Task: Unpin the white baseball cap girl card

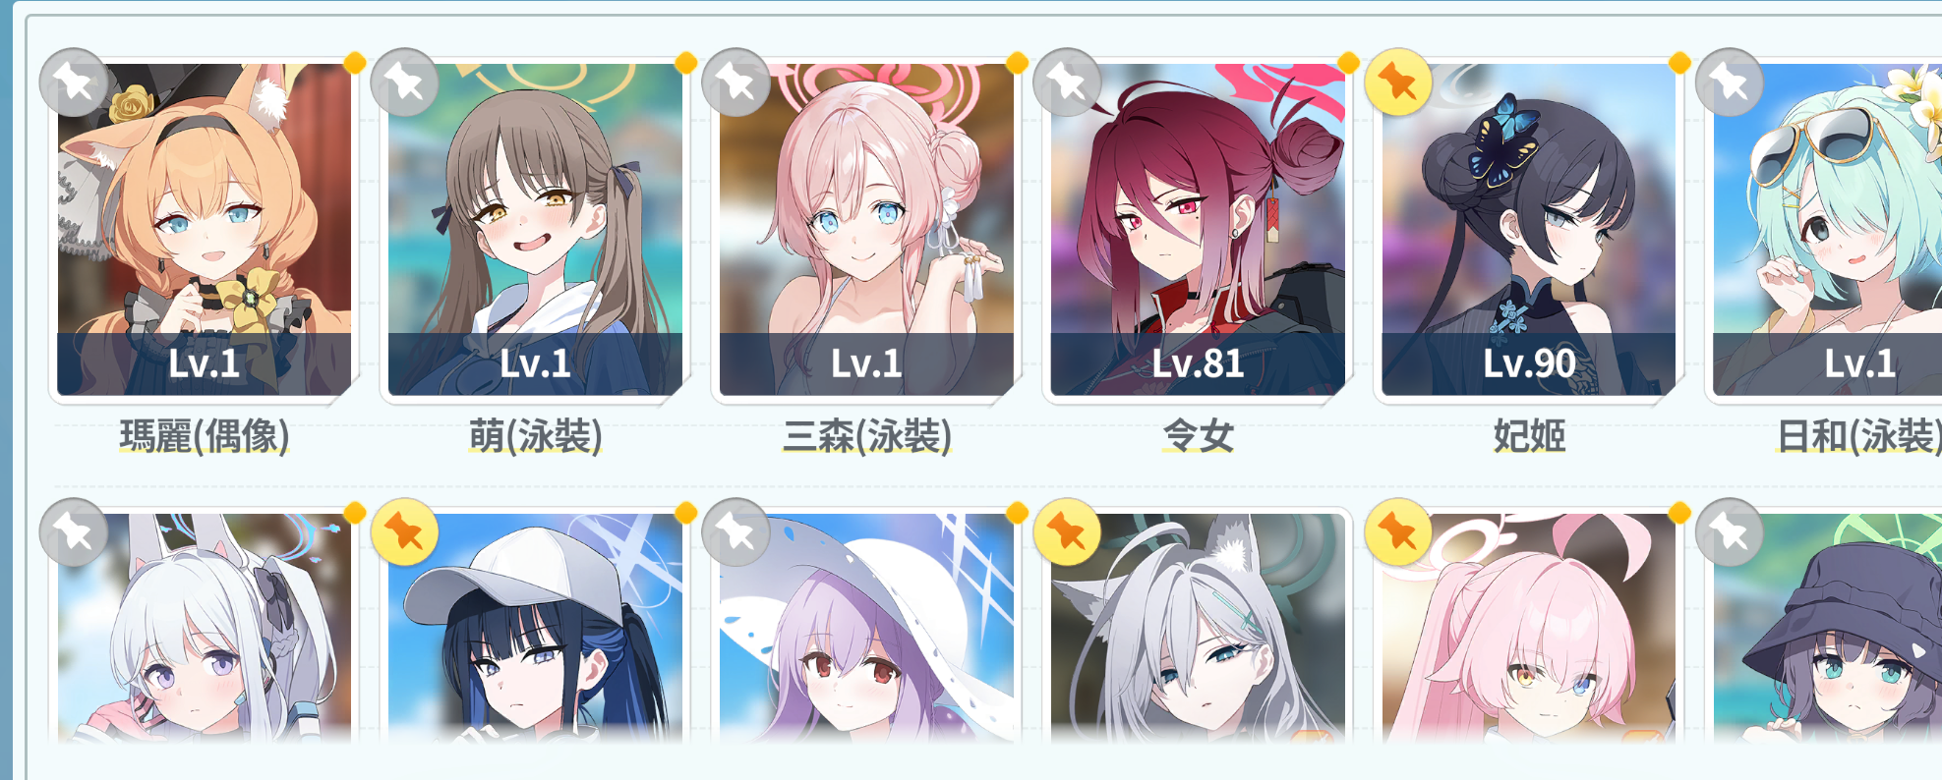Action: [405, 532]
